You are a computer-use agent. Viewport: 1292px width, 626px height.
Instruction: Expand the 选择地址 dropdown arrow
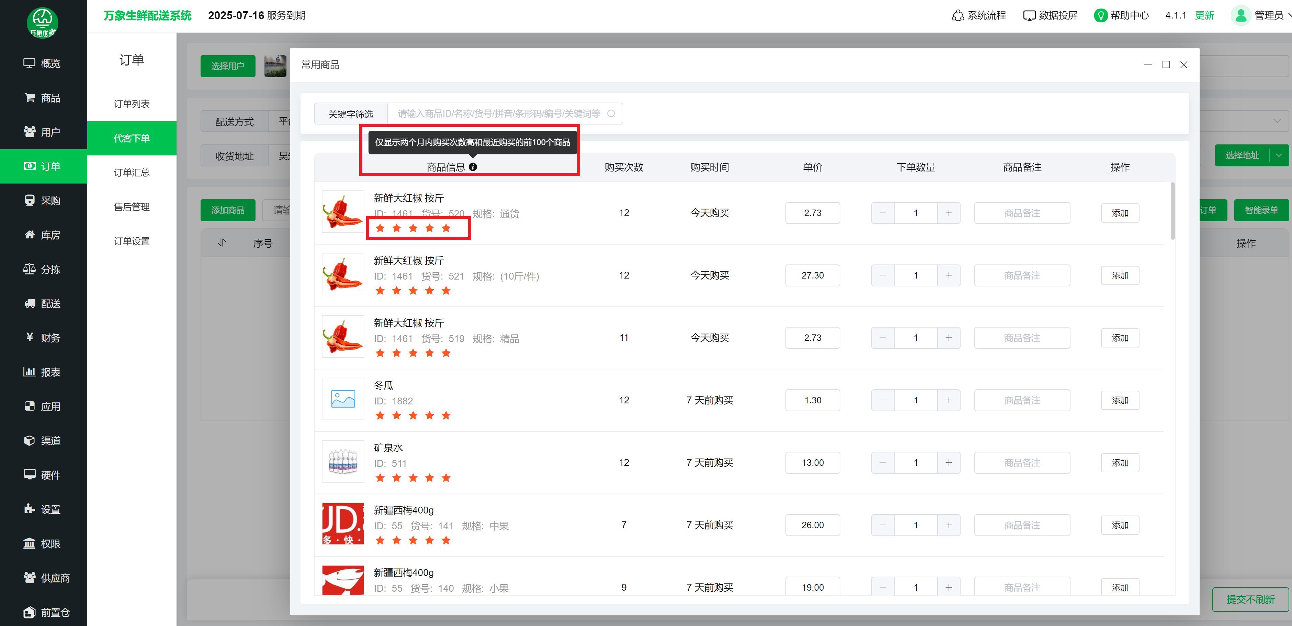(1279, 155)
